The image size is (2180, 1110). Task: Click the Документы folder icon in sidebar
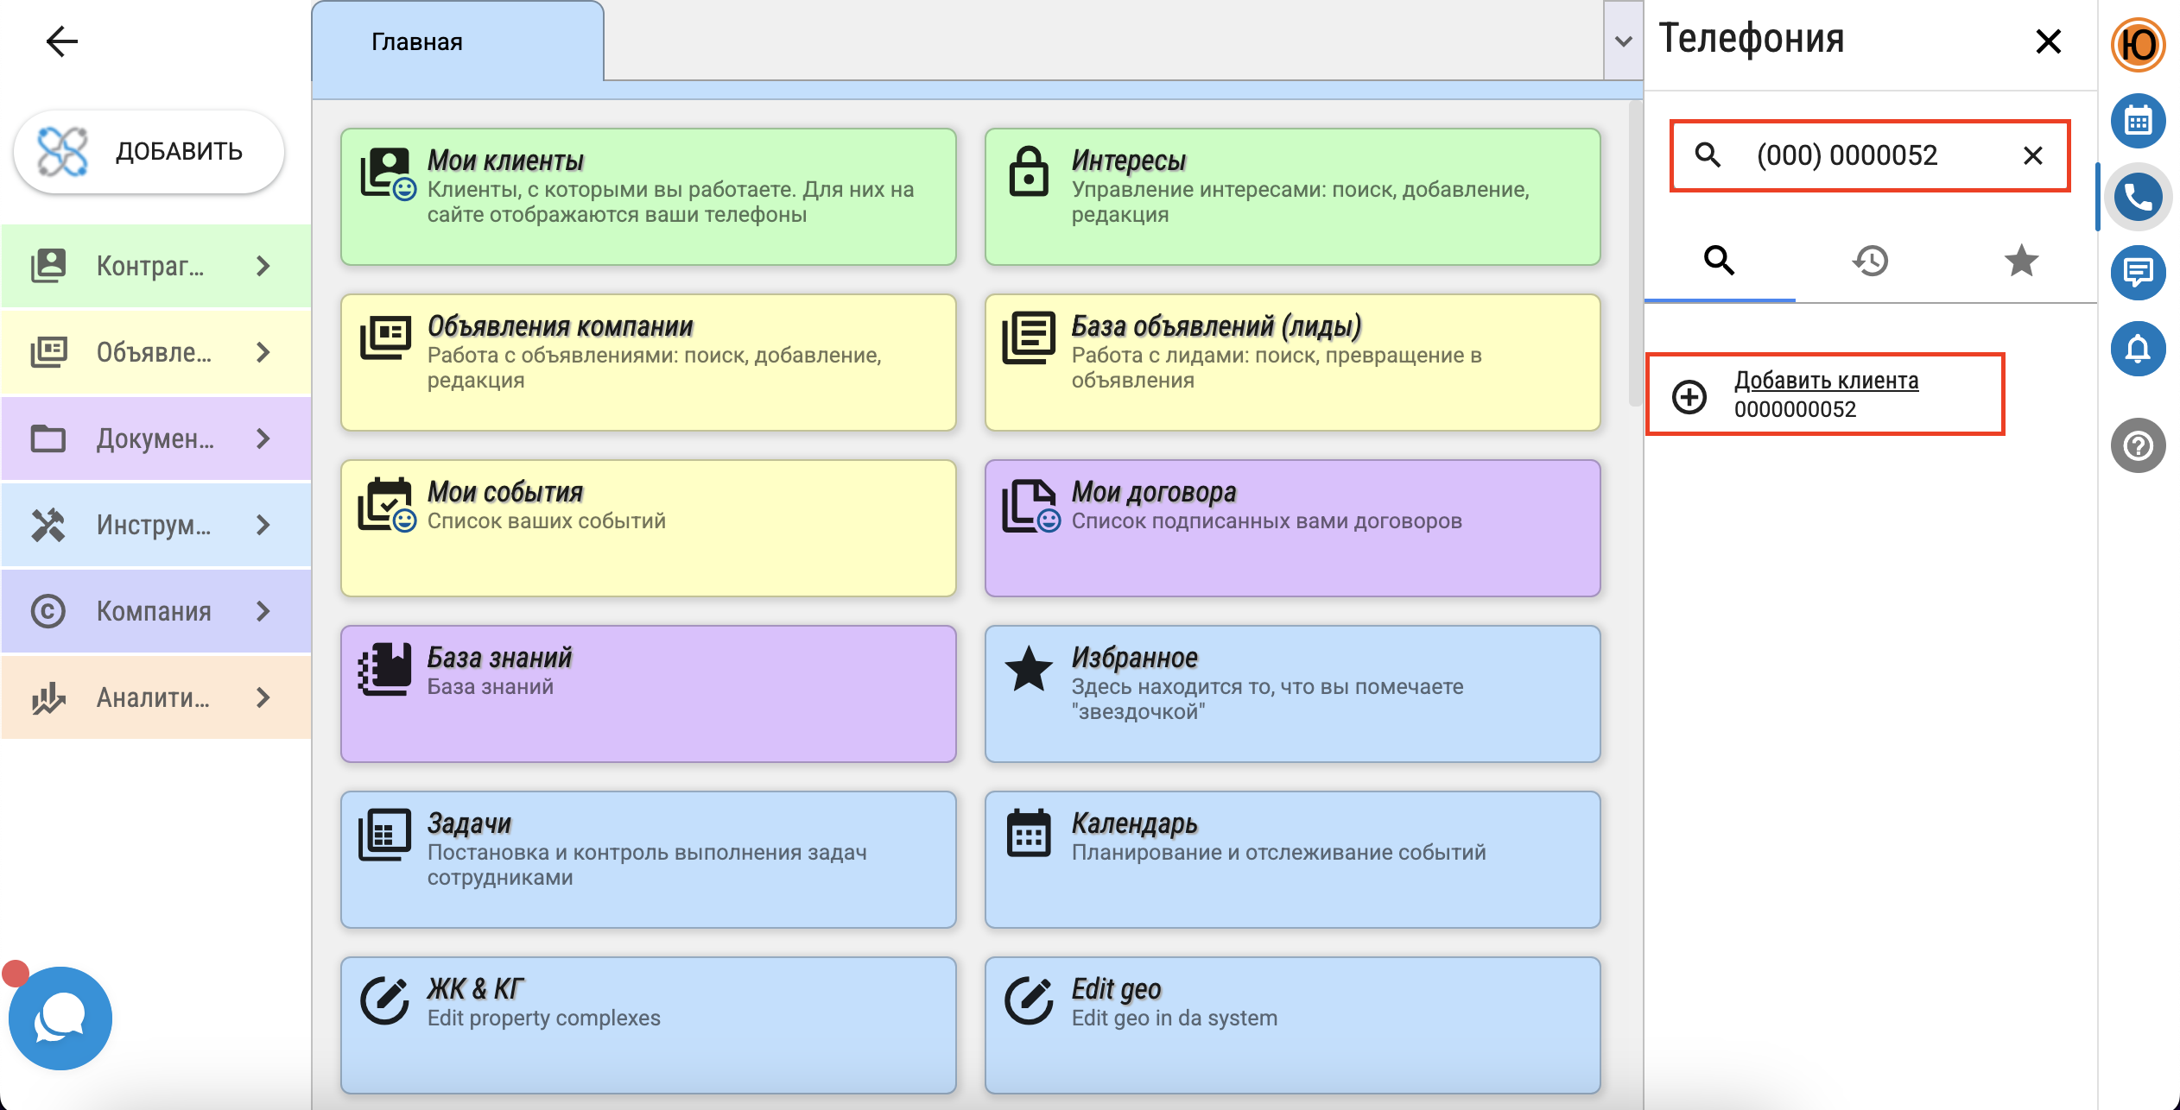[48, 438]
